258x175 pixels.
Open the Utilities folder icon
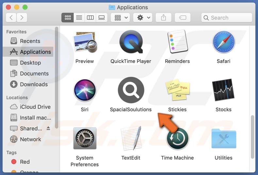(x=224, y=138)
